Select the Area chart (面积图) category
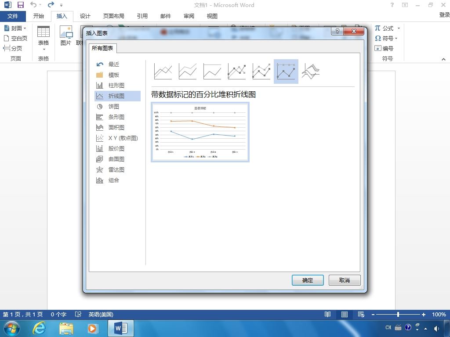The image size is (450, 337). click(117, 128)
